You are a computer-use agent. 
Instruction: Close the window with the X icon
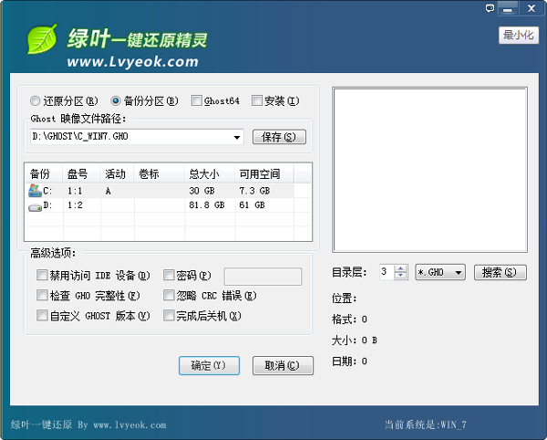[x=532, y=8]
